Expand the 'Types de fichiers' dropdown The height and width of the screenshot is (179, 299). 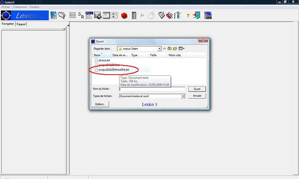pos(183,96)
